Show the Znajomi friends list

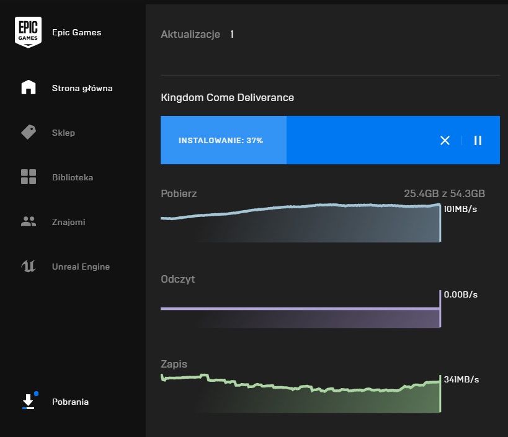click(x=69, y=222)
